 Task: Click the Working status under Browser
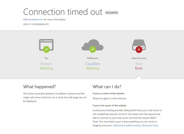[46, 68]
